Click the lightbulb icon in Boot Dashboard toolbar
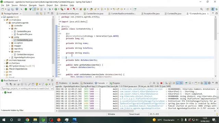This screenshot has width=219, height=123. [37, 84]
